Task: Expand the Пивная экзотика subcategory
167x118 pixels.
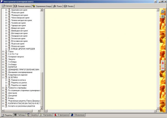Action: [x=6, y=80]
